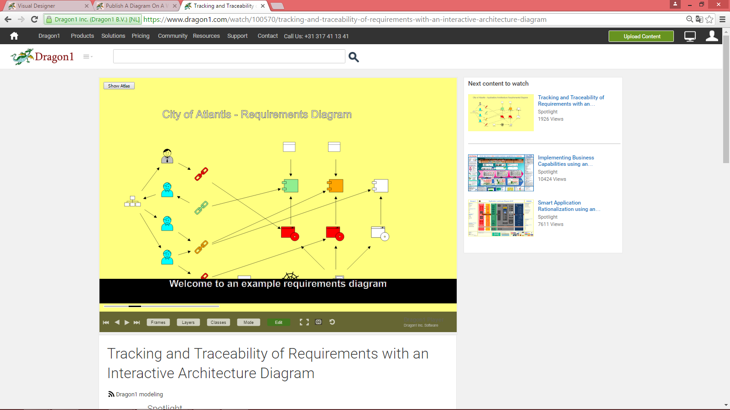This screenshot has height=410, width=730.
Task: Click the translate page icon
Action: pos(699,19)
